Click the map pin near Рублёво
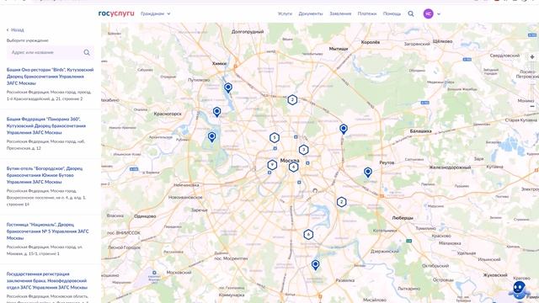Image resolution: width=539 pixels, height=303 pixels. (x=212, y=136)
